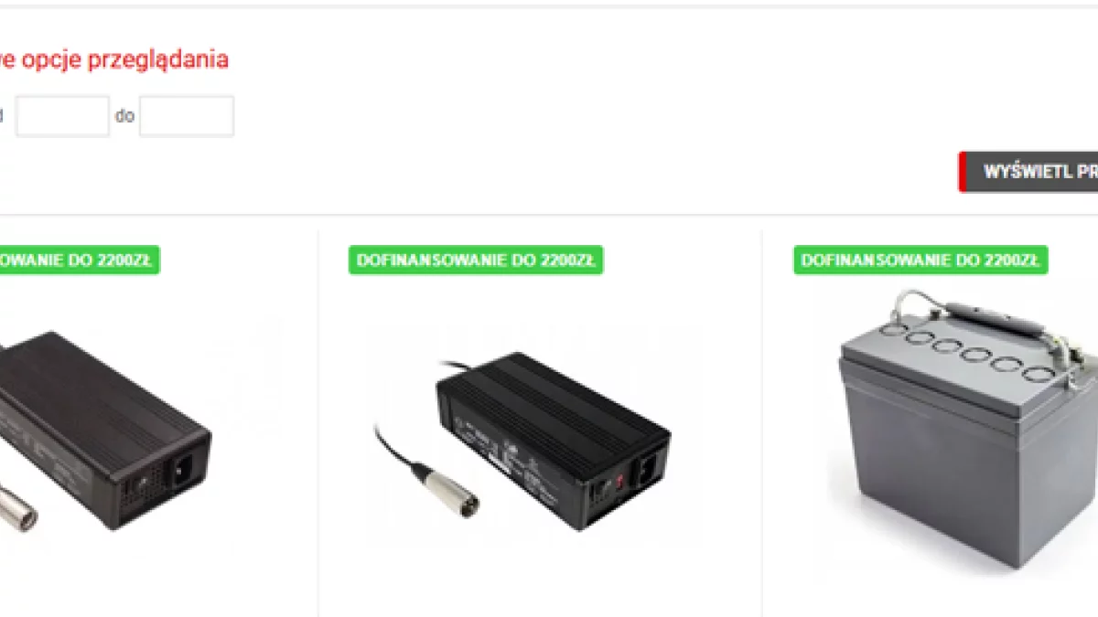
Task: Select the red 'opcje przeglądania' heading
Action: point(114,59)
